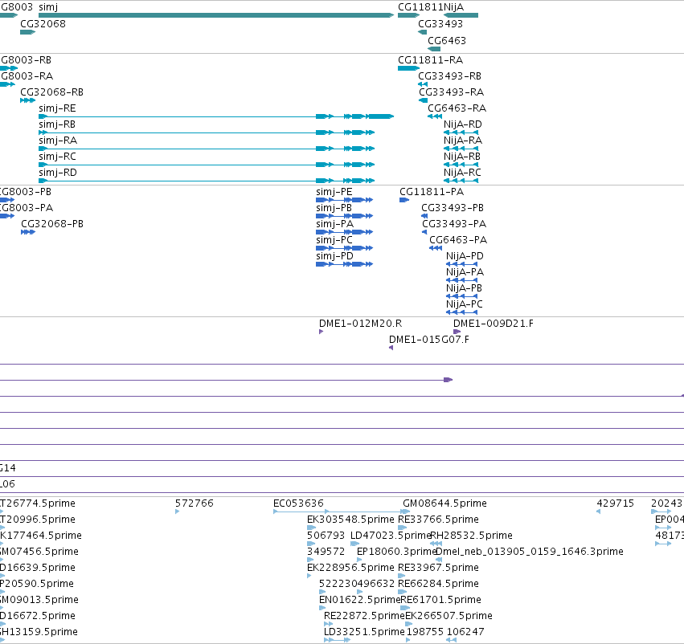Click the 429715 EST label
This screenshot has width=684, height=644.
coord(615,503)
